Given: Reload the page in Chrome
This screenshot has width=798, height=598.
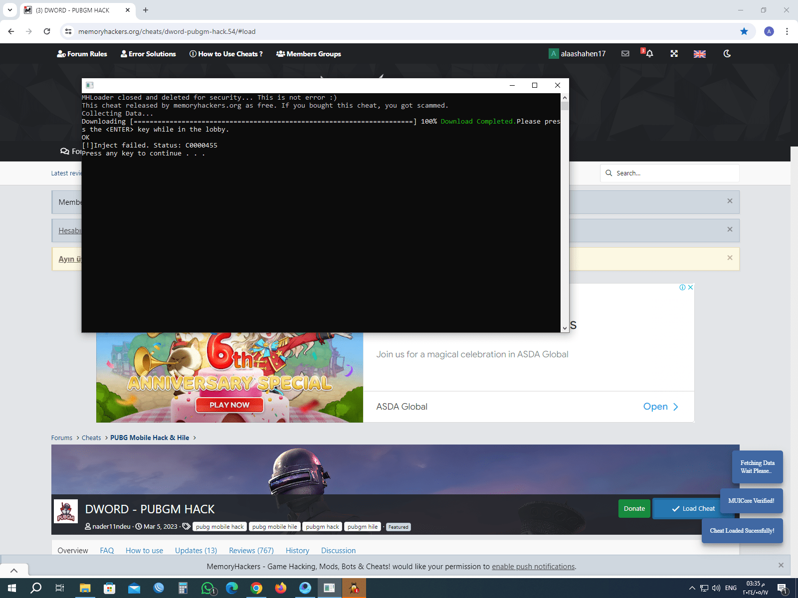Looking at the screenshot, I should click(x=47, y=31).
